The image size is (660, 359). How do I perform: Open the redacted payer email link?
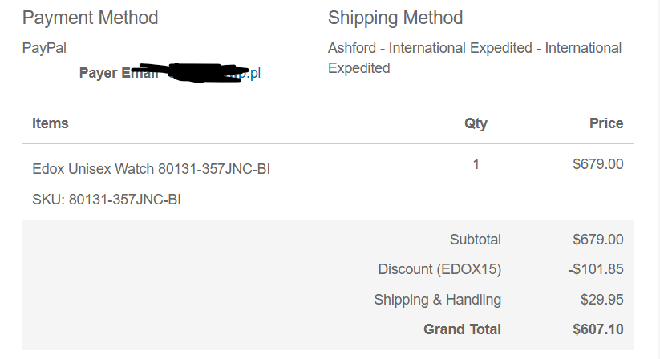[x=215, y=74]
